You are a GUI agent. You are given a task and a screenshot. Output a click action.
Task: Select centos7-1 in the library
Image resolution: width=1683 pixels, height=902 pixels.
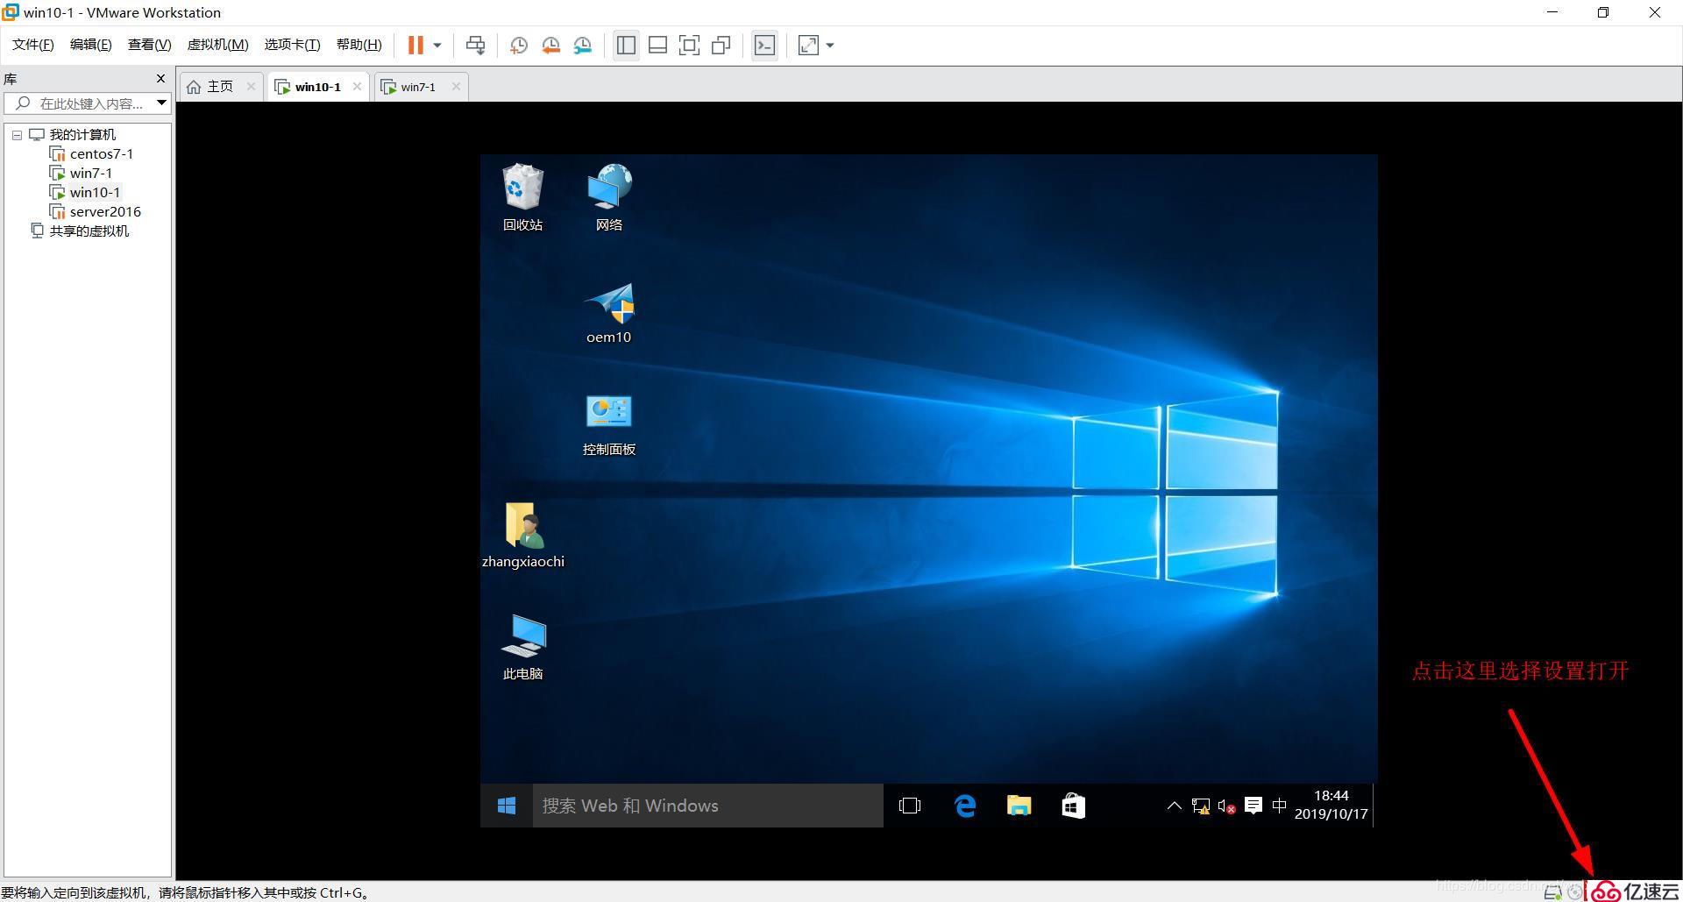[x=102, y=153]
